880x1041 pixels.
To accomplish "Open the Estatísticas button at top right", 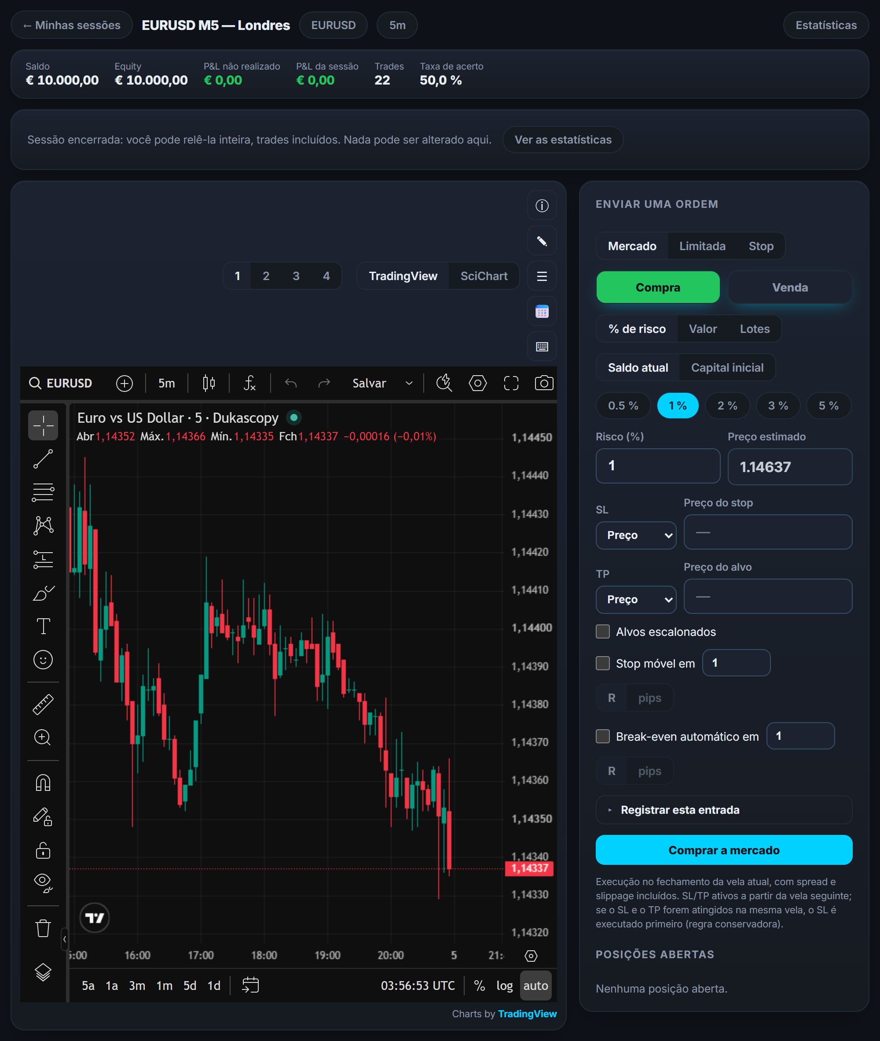I will [825, 25].
